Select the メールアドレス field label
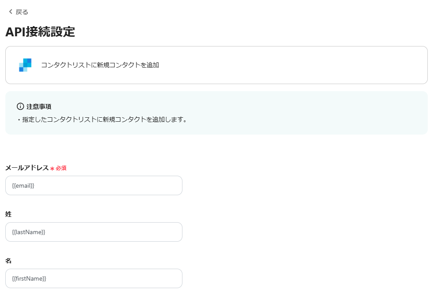This screenshot has width=434, height=297. pos(27,168)
